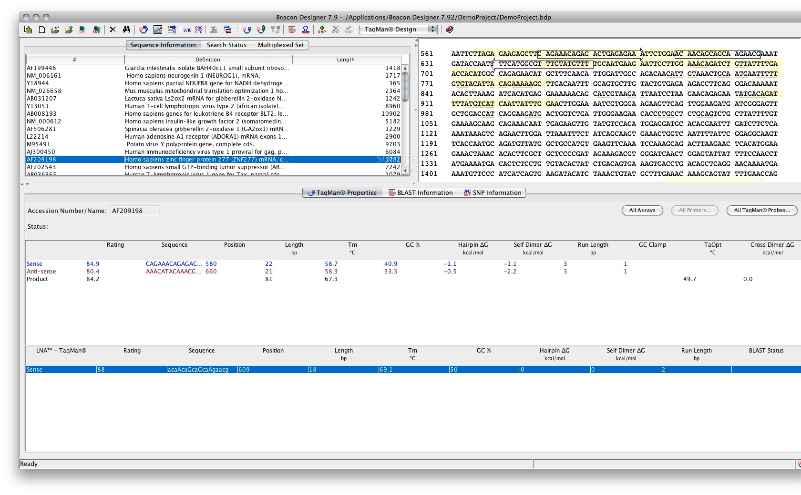Open the SNP Information tab
The height and width of the screenshot is (495, 801).
[x=493, y=193]
